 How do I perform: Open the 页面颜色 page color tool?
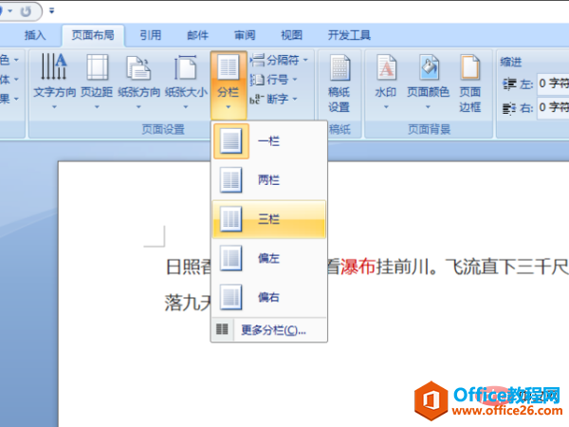pos(429,82)
